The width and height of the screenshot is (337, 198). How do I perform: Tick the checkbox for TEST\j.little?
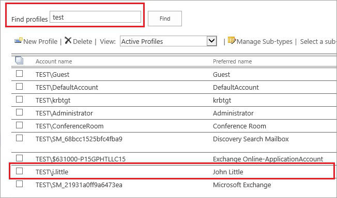[19, 171]
